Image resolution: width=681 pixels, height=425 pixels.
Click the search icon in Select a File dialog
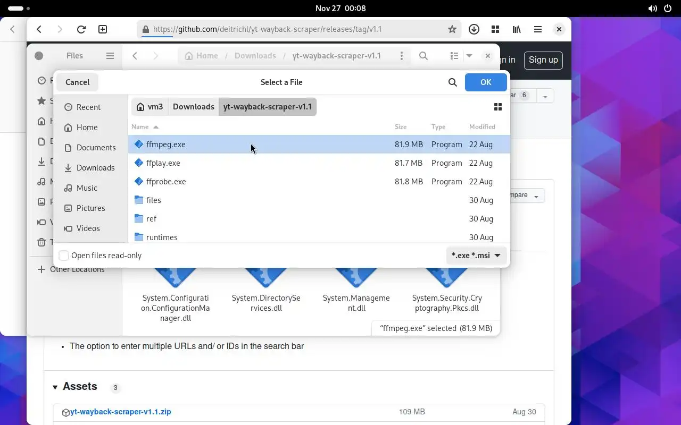coord(452,82)
